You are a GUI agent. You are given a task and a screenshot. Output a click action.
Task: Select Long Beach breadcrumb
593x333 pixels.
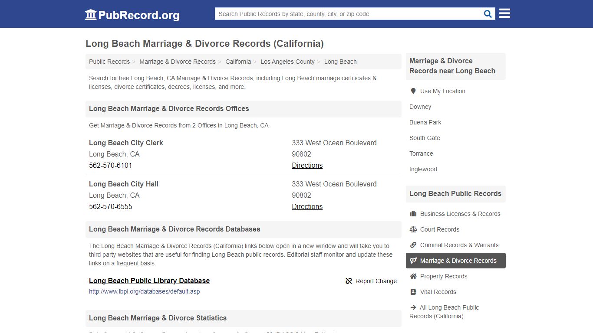(x=340, y=62)
